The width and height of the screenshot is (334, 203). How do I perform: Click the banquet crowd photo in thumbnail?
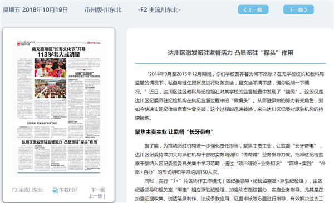pos(50,89)
